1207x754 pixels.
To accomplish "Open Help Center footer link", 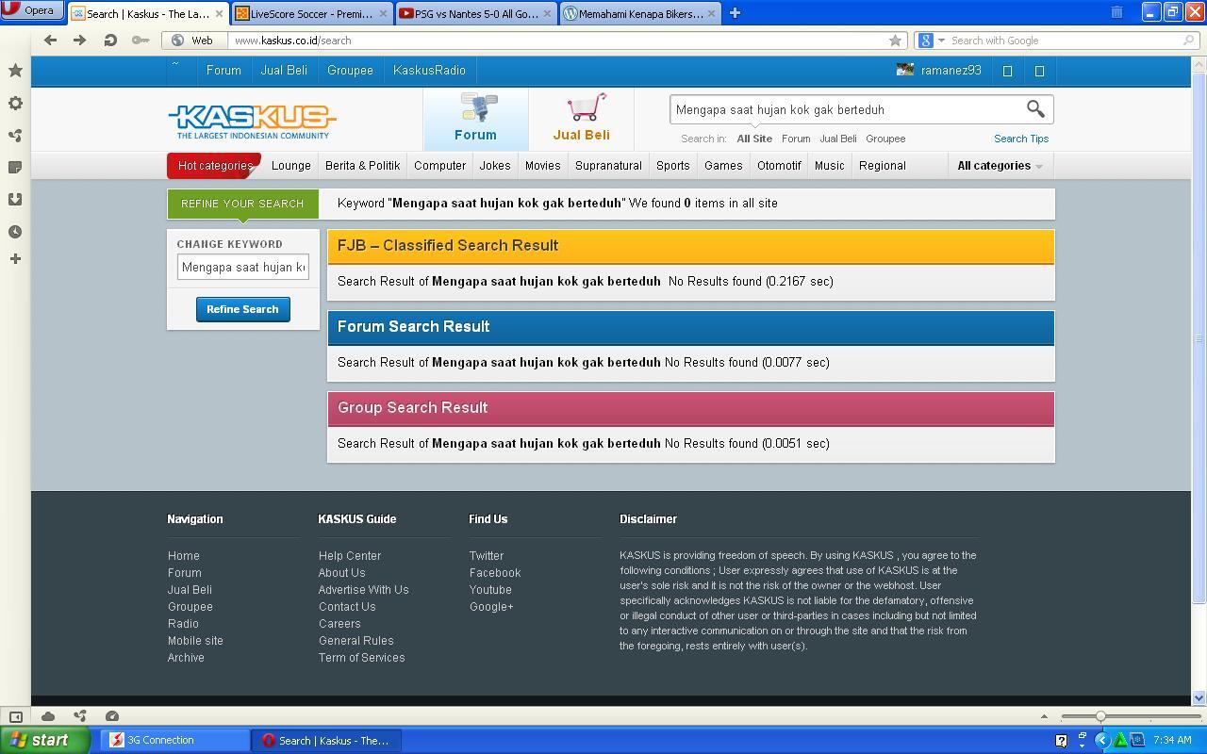I will pyautogui.click(x=350, y=556).
